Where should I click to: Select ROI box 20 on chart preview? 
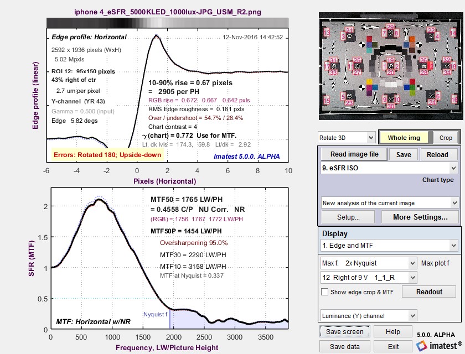(391, 72)
